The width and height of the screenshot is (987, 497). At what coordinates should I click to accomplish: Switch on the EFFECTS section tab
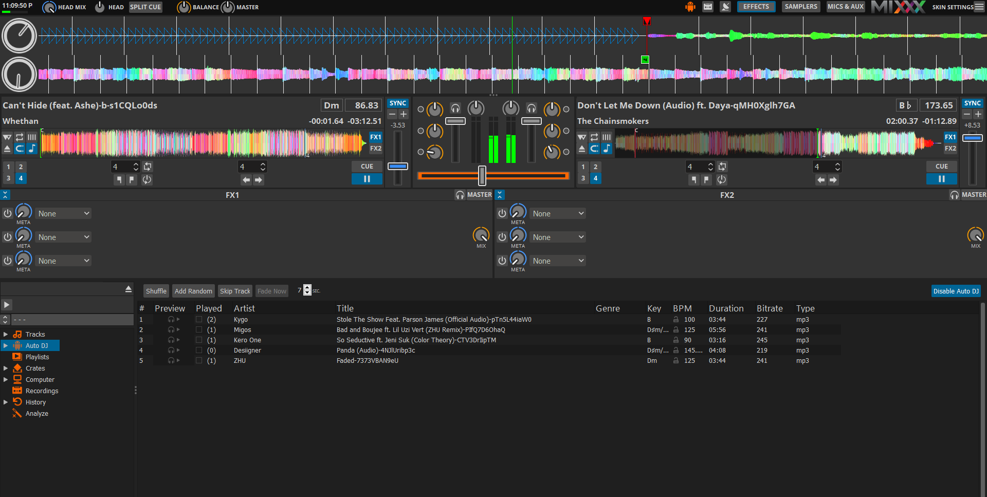(x=756, y=7)
